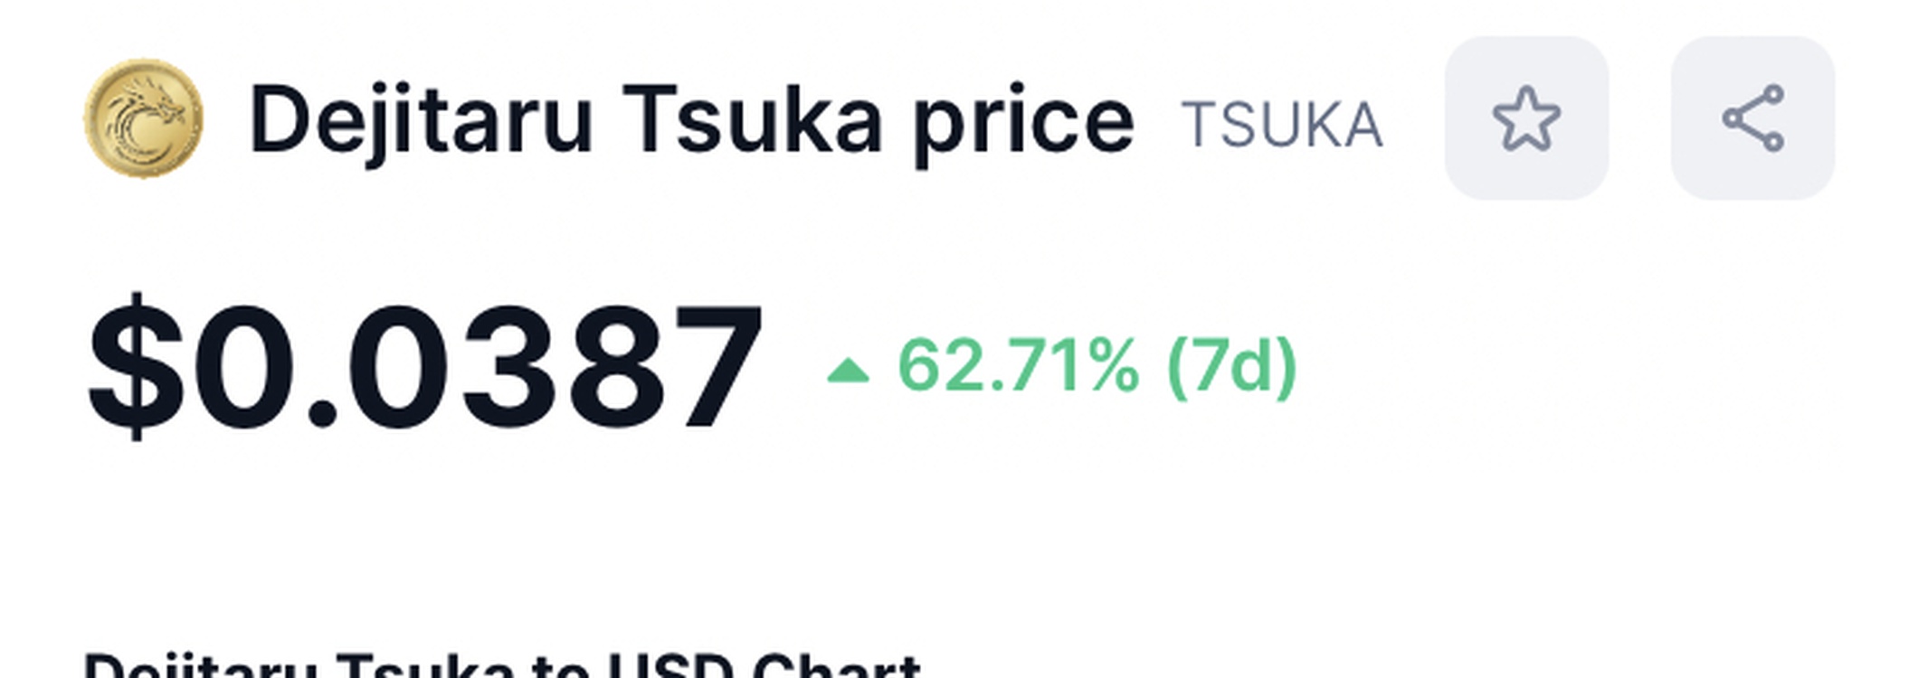Click "Dejitaru Tsuka to USD Chart" heading
This screenshot has width=1928, height=678.
pos(502,667)
